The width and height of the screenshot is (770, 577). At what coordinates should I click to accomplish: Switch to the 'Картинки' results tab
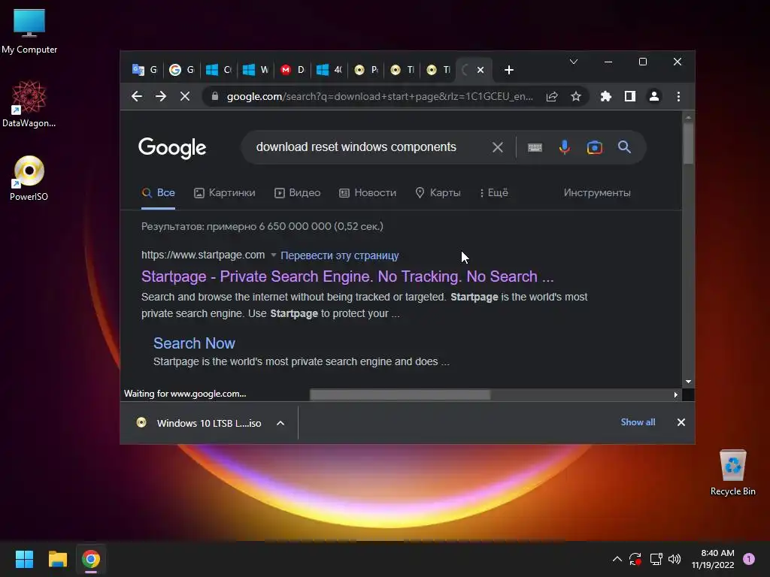click(x=224, y=193)
